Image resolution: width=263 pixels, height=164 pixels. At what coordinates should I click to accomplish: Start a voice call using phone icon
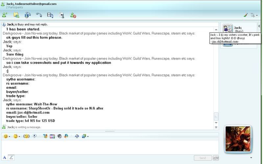[39, 15]
